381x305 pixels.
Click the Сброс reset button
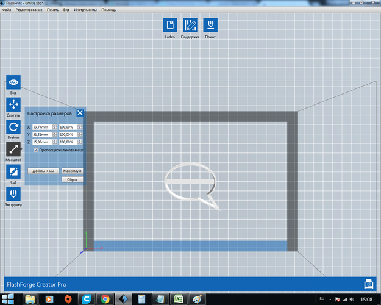[72, 179]
